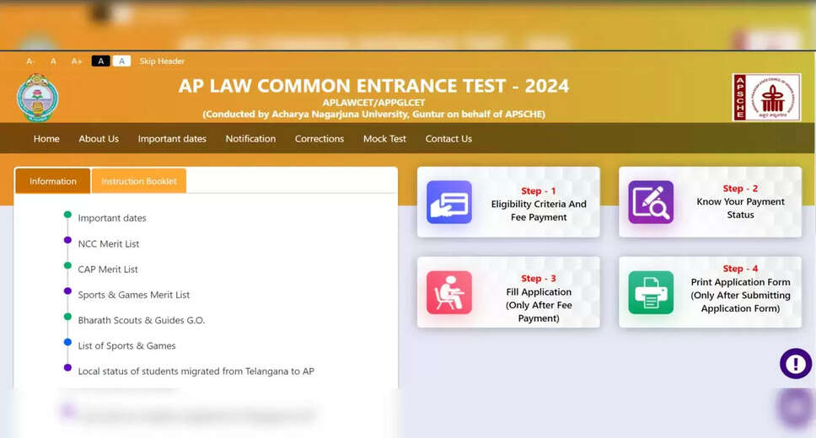Viewport: 816px width, 438px height.
Task: Open Local status of migrated students link
Action: pos(196,371)
